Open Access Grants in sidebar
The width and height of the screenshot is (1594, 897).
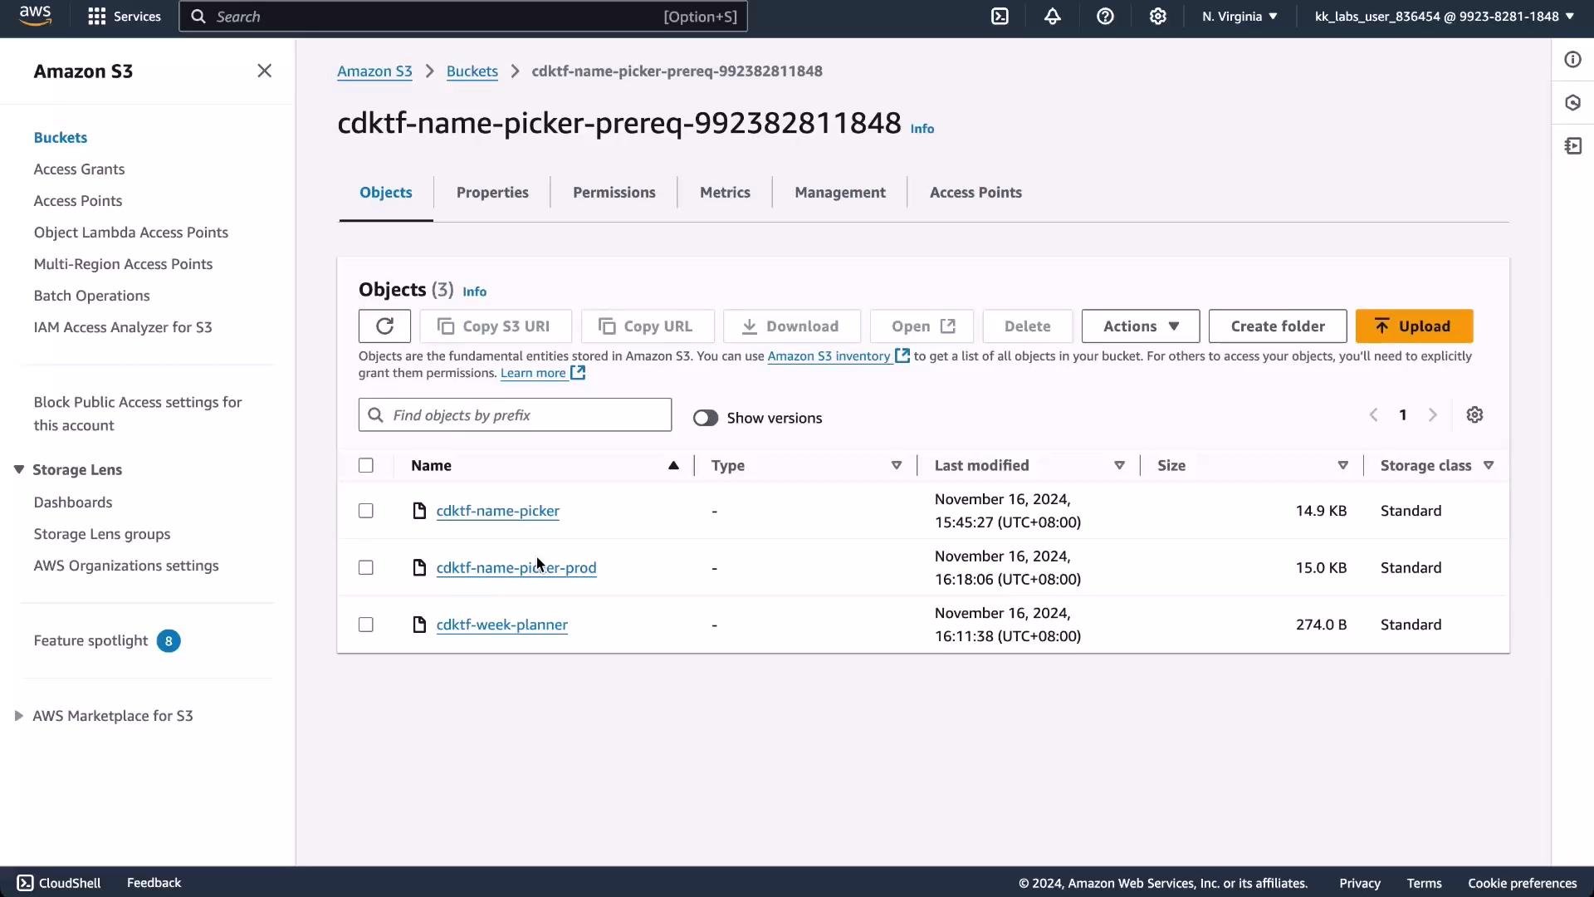[x=79, y=169]
